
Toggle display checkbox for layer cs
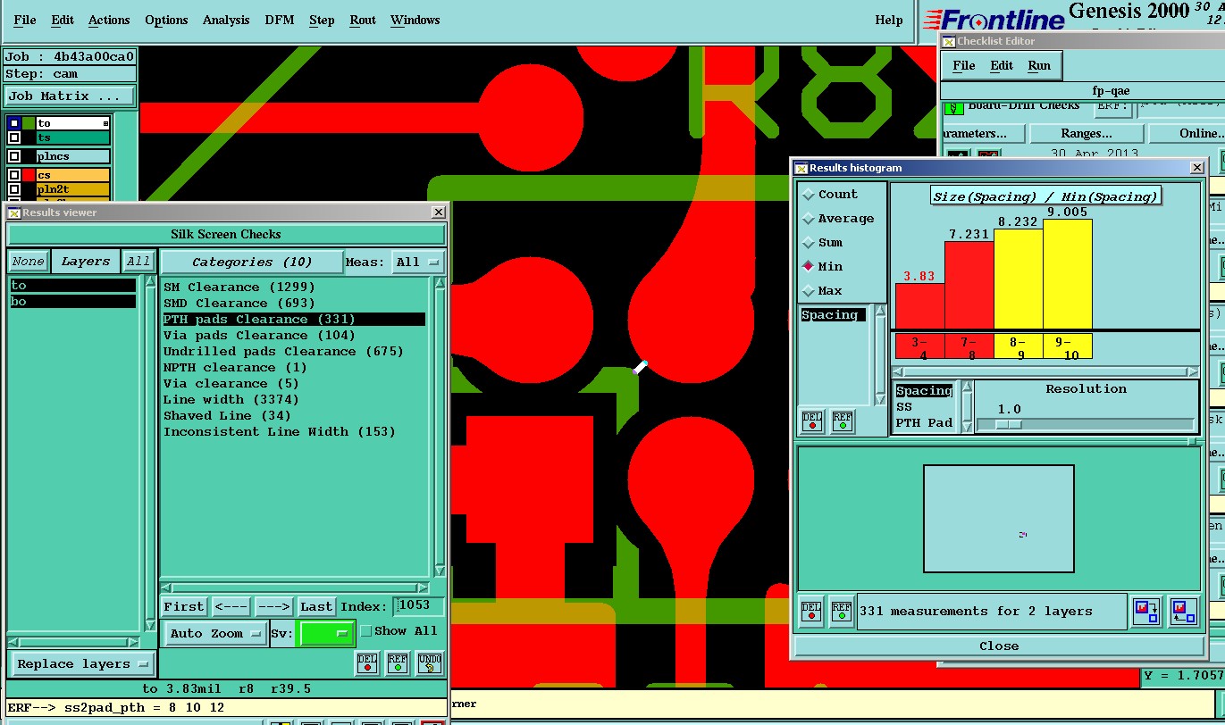pos(13,175)
